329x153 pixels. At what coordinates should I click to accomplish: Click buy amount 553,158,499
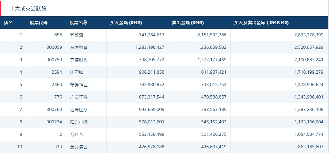pyautogui.click(x=152, y=134)
